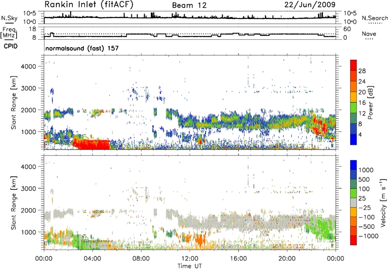Click the 'N.Search' label
The image size is (388, 269).
point(374,18)
